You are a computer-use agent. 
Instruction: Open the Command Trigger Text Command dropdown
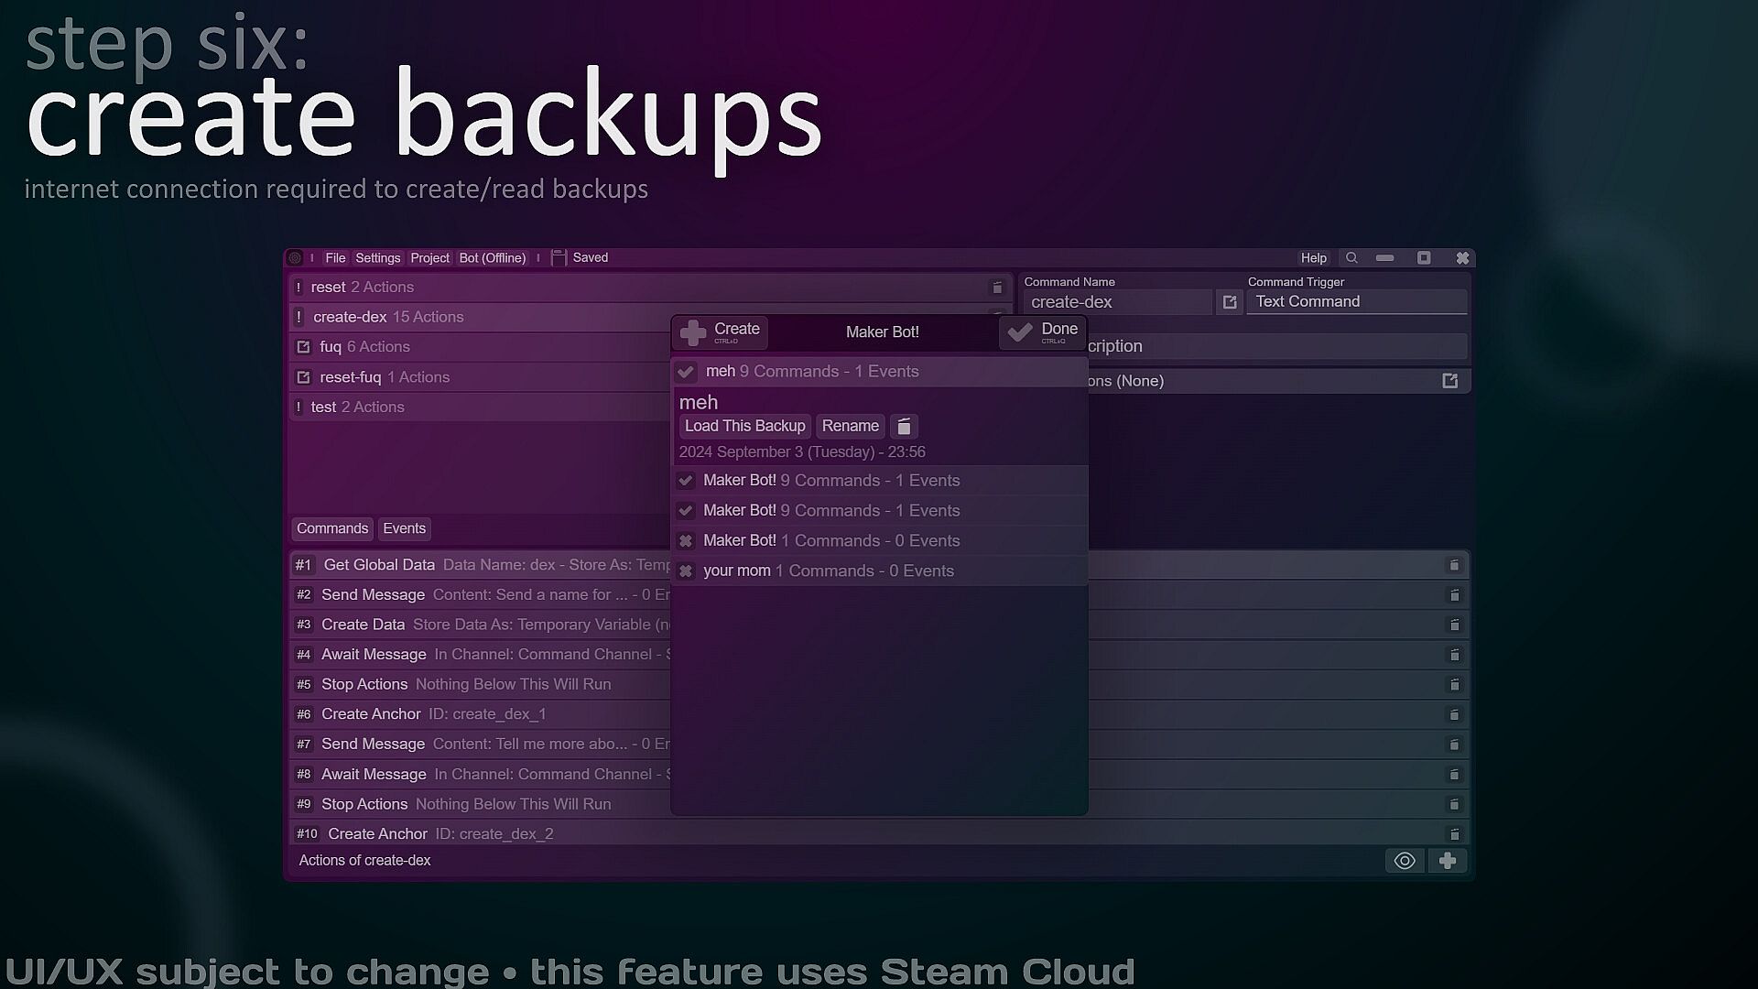1356,302
